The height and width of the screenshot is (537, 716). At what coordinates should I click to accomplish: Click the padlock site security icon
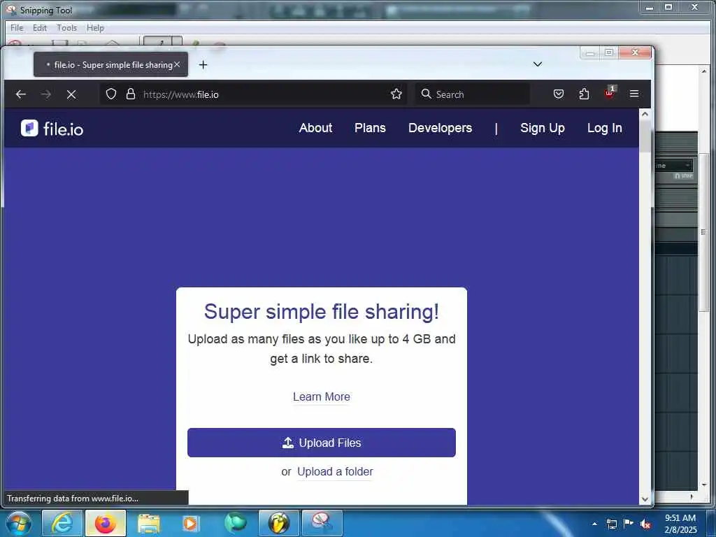tap(131, 94)
